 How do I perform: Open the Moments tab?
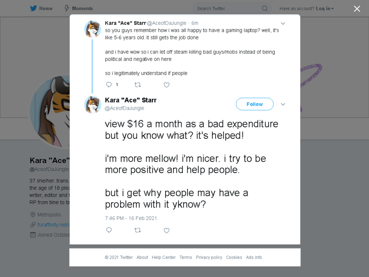tap(79, 9)
